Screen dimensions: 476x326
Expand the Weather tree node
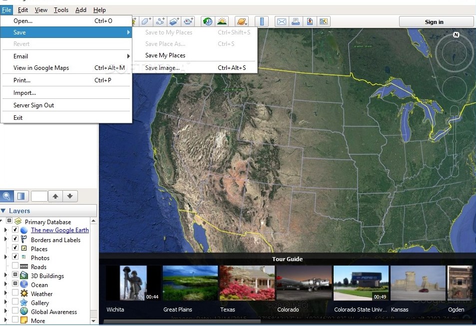5,293
